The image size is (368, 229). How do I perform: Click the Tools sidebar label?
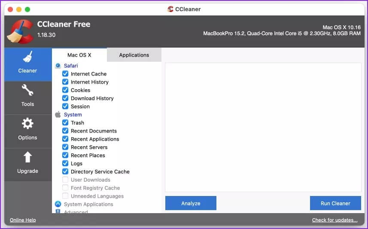(27, 104)
